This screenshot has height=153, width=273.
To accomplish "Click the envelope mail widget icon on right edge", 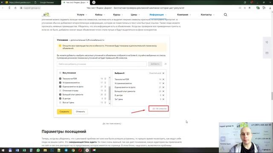I will (x=267, y=53).
